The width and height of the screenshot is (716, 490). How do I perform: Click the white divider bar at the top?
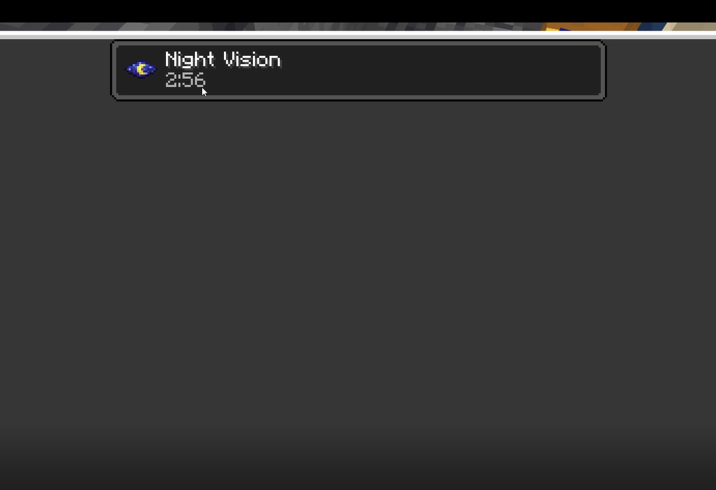[x=358, y=36]
